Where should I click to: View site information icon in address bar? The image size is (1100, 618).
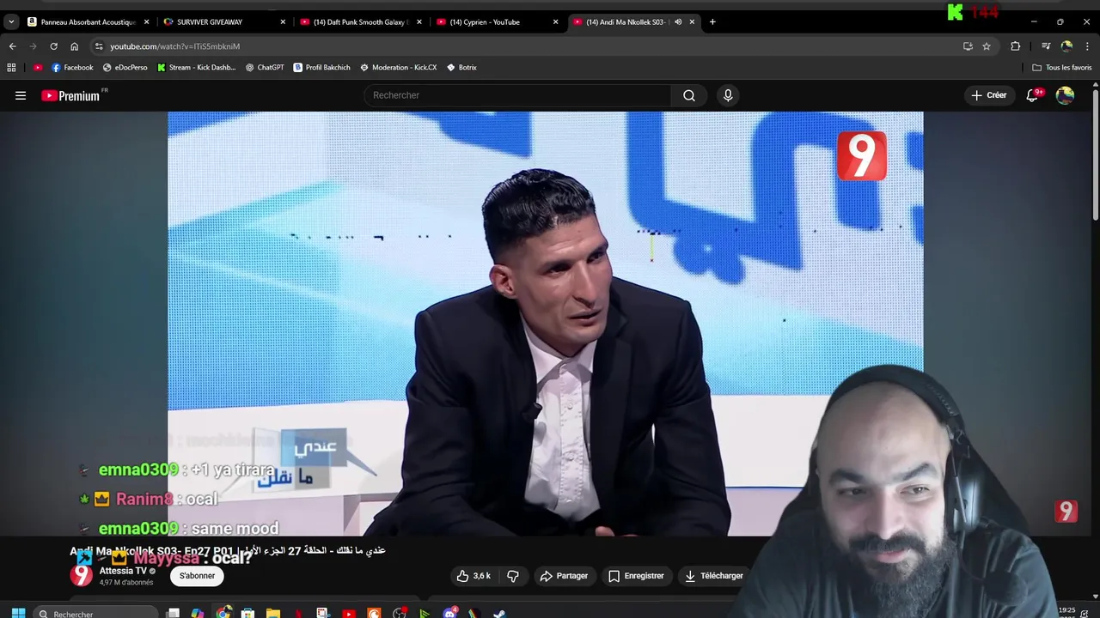[99, 46]
